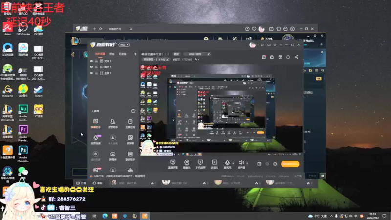Switch to the first scene tab

pos(100,54)
